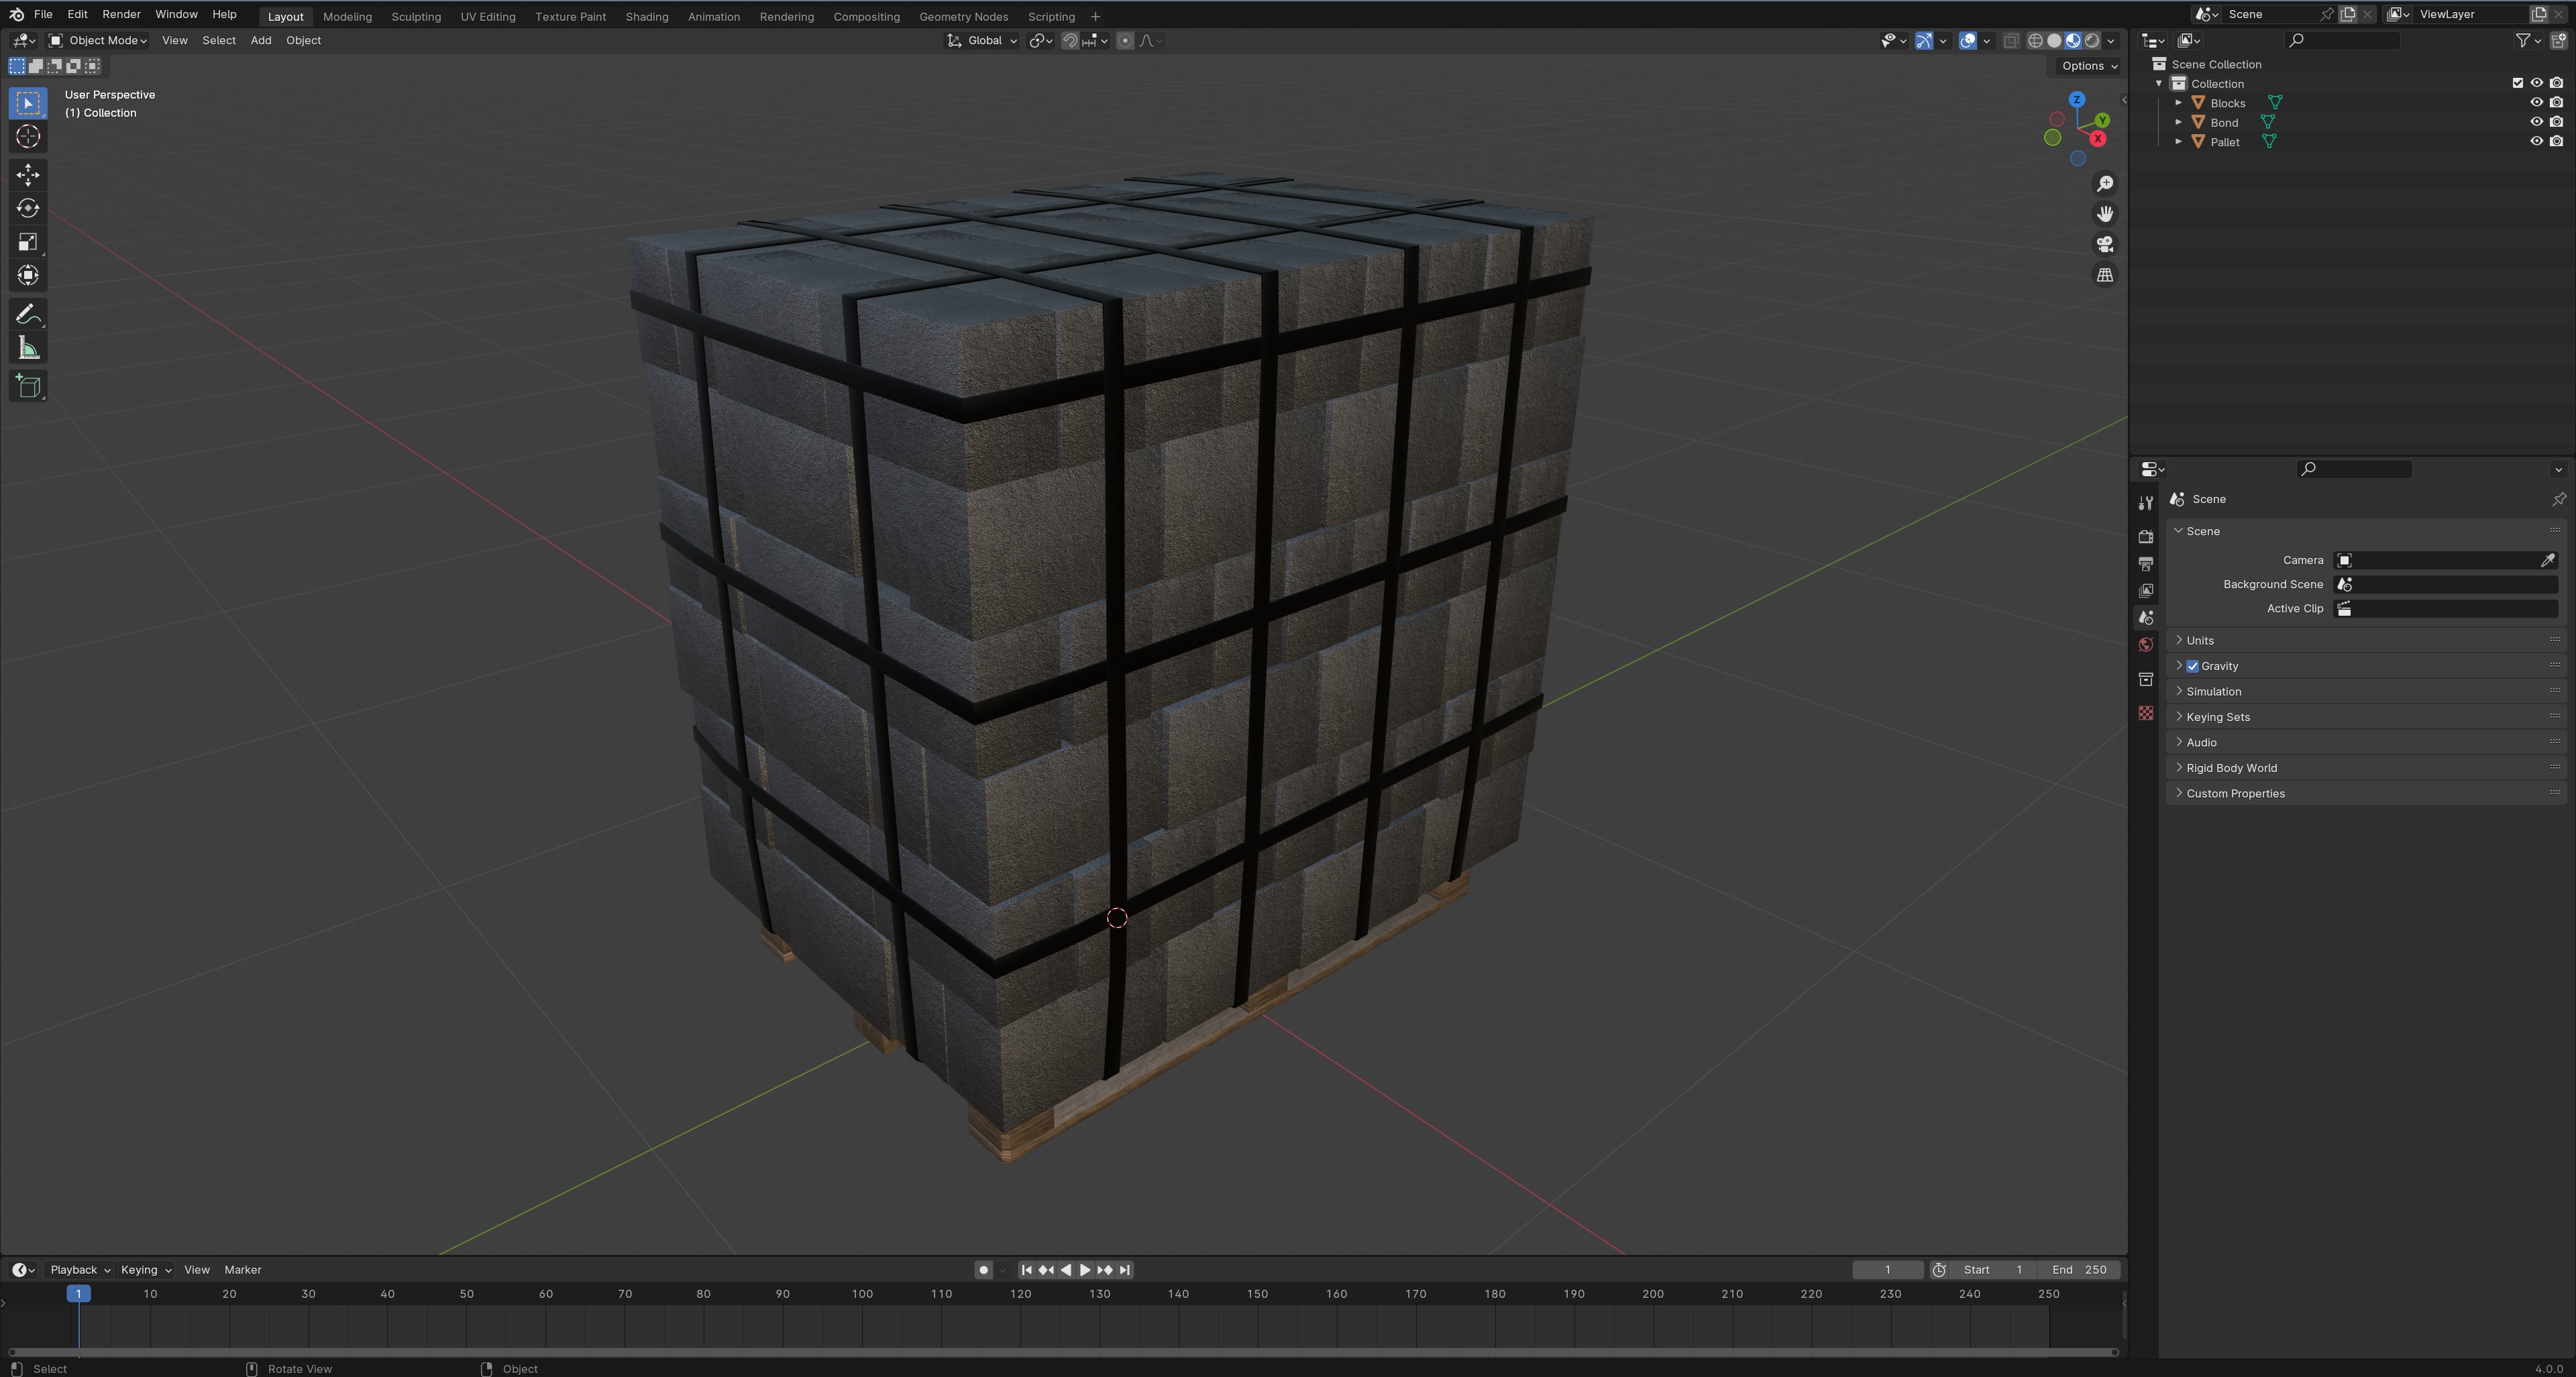Select the Transform tool

click(x=28, y=275)
